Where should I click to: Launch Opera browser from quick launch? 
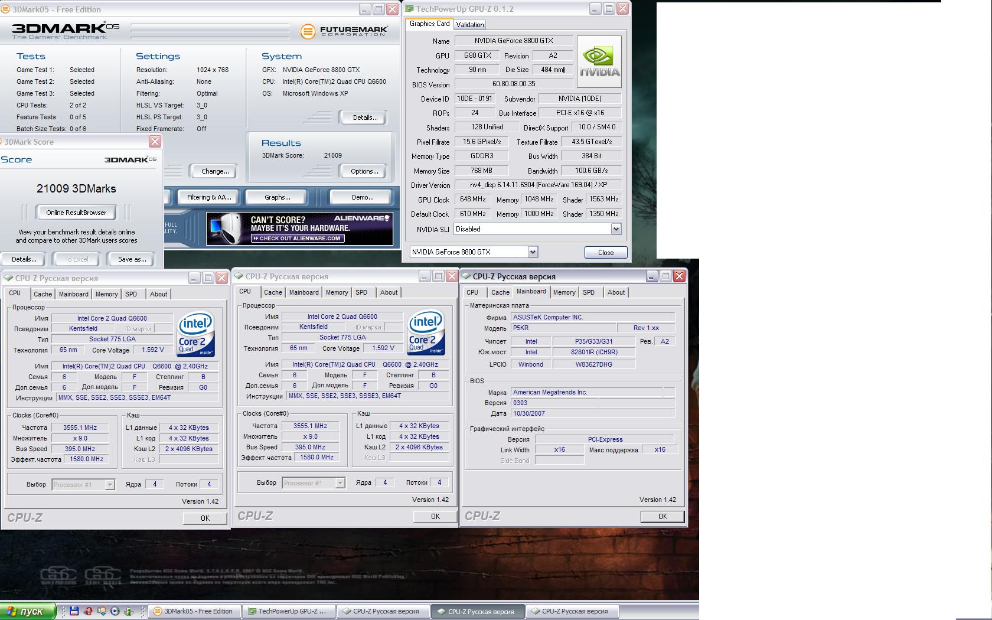point(88,611)
